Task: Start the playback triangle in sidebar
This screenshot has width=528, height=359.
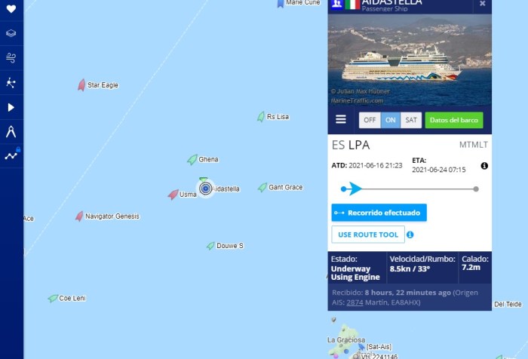Action: pos(11,107)
